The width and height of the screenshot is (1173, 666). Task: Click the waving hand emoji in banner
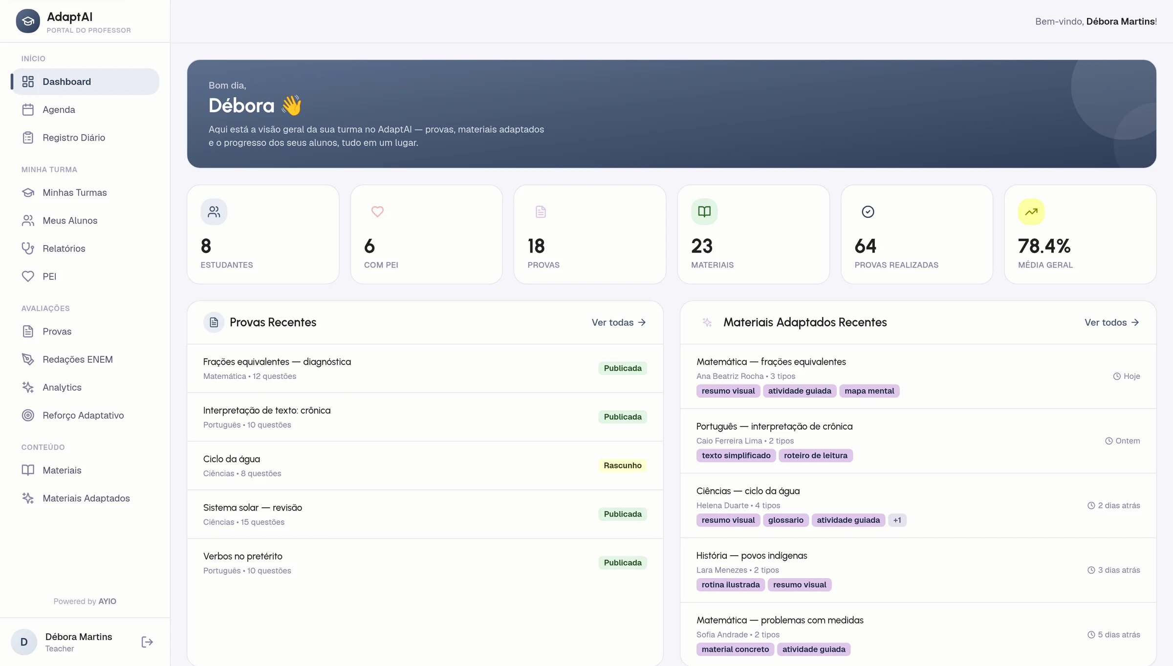coord(292,105)
